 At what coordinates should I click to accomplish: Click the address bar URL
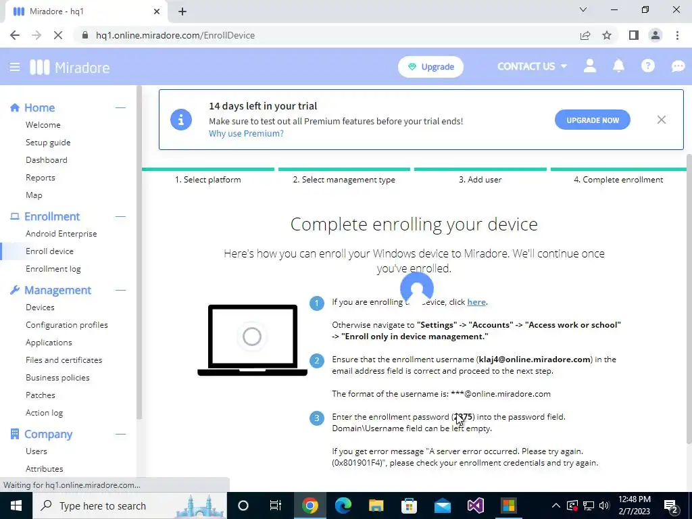175,35
